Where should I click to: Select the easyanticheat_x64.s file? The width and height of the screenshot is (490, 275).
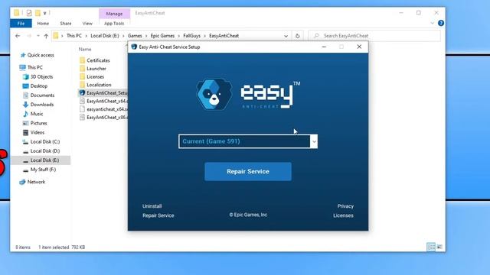(103, 109)
